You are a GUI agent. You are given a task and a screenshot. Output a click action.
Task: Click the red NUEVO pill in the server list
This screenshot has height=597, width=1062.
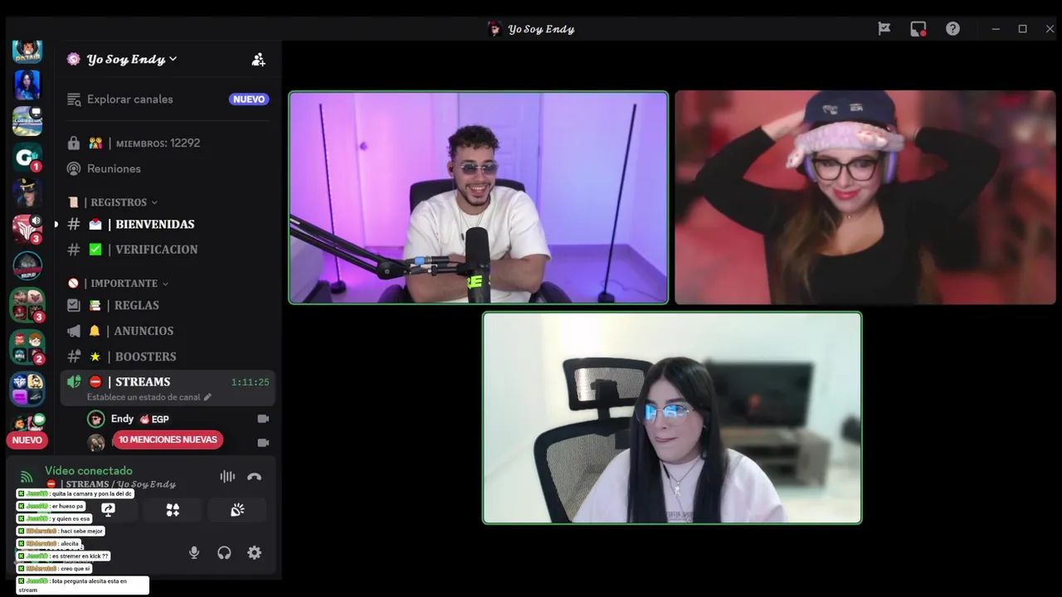(x=27, y=440)
